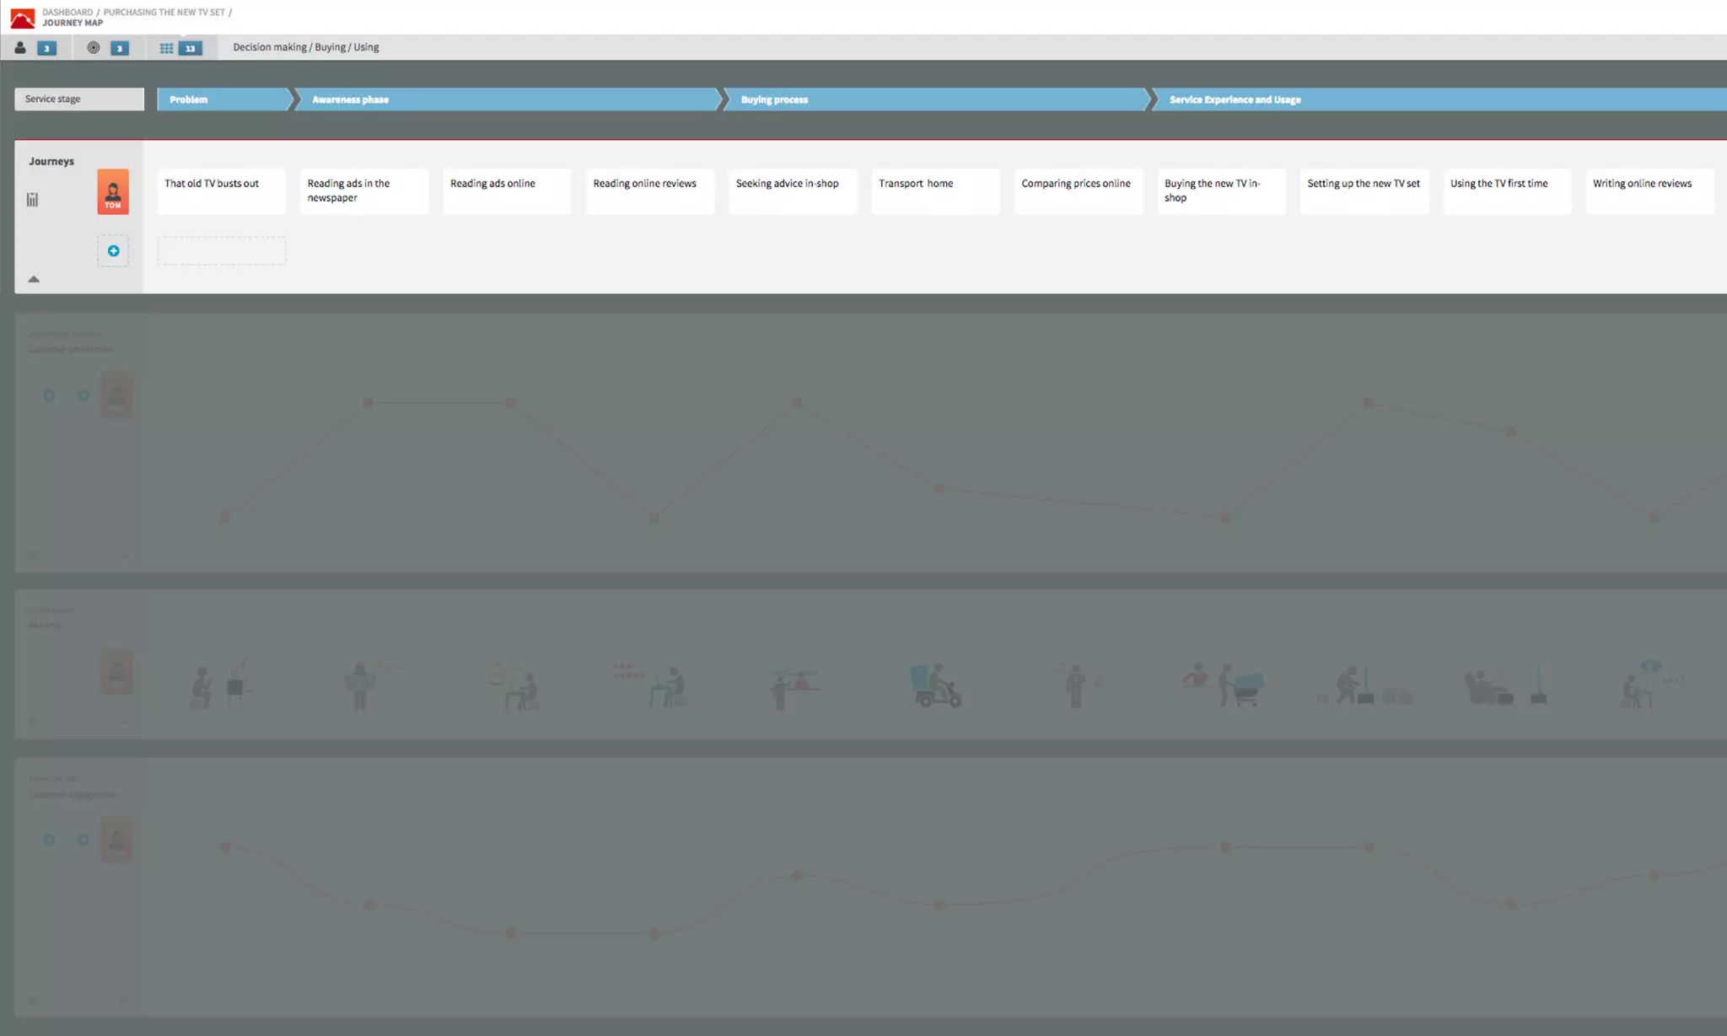
Task: Click the 'Writing online reviews' step card
Action: tap(1649, 191)
